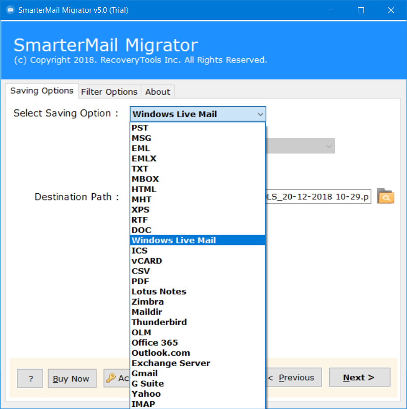Image resolution: width=407 pixels, height=409 pixels.
Task: Maximize the SmarterMail Migrator window
Action: pos(361,10)
